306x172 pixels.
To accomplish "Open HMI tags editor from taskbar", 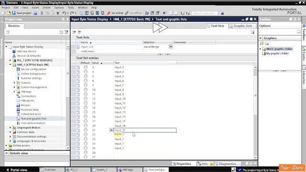I will tap(130, 170).
